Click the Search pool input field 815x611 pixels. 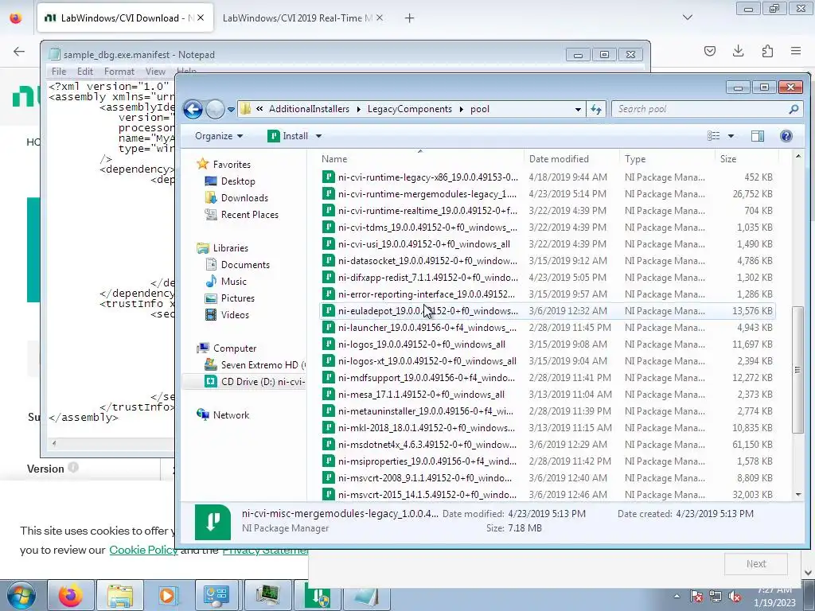coord(700,109)
